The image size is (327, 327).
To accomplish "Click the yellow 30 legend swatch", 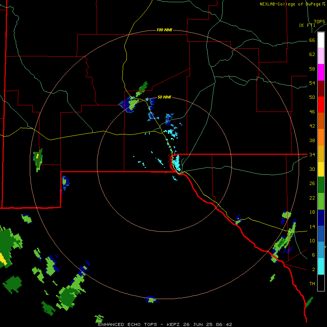I will pos(321,169).
